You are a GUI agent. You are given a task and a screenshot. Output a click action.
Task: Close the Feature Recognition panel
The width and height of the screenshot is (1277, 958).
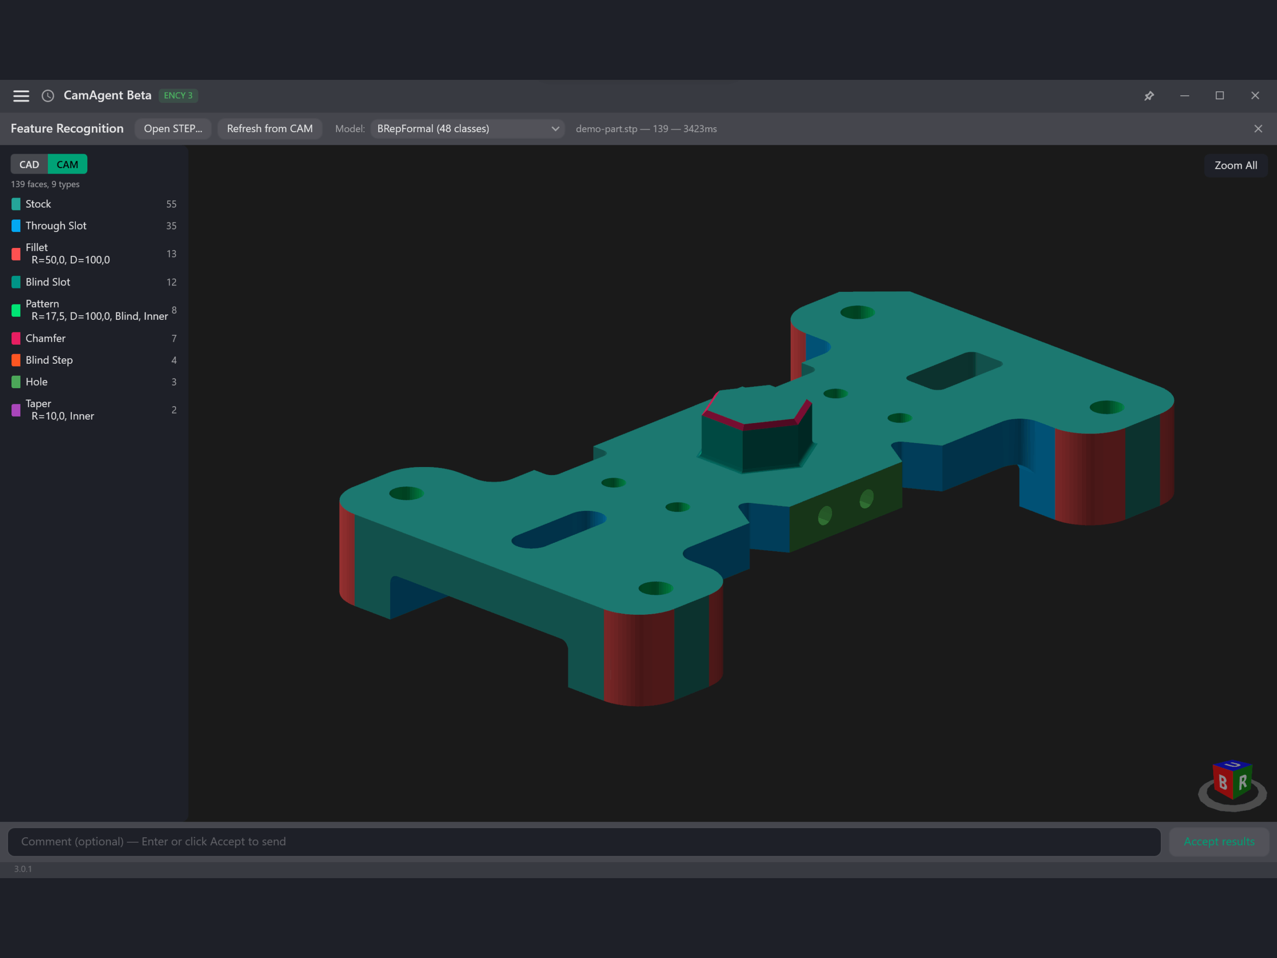point(1258,129)
